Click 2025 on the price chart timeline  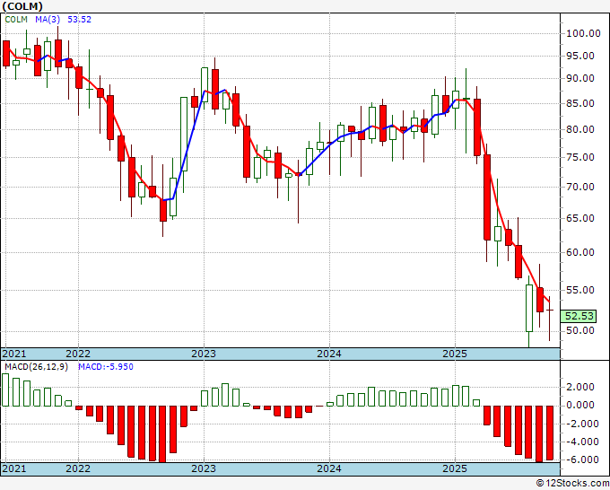[x=455, y=354]
